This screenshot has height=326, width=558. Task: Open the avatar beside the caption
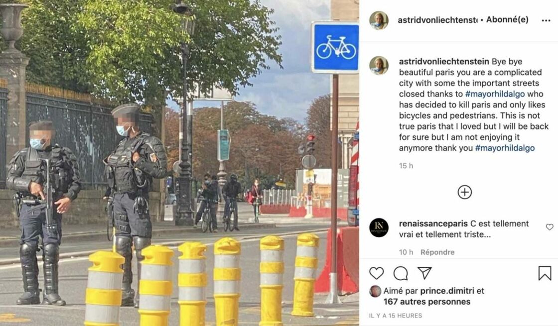tap(379, 65)
